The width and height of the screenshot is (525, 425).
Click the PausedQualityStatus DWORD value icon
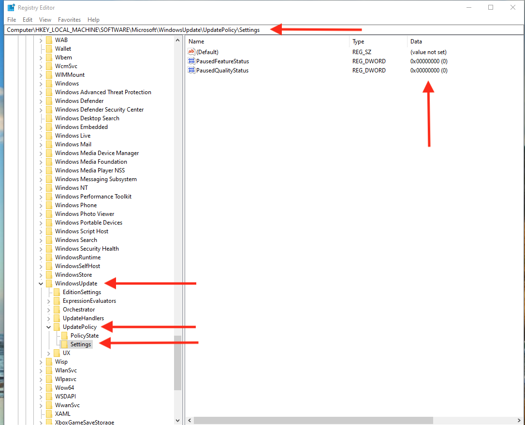point(191,71)
